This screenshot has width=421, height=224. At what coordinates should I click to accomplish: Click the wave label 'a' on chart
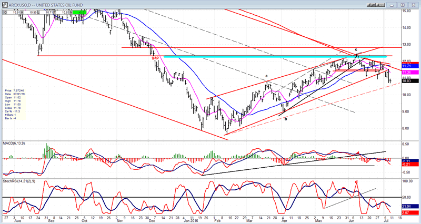point(267,76)
